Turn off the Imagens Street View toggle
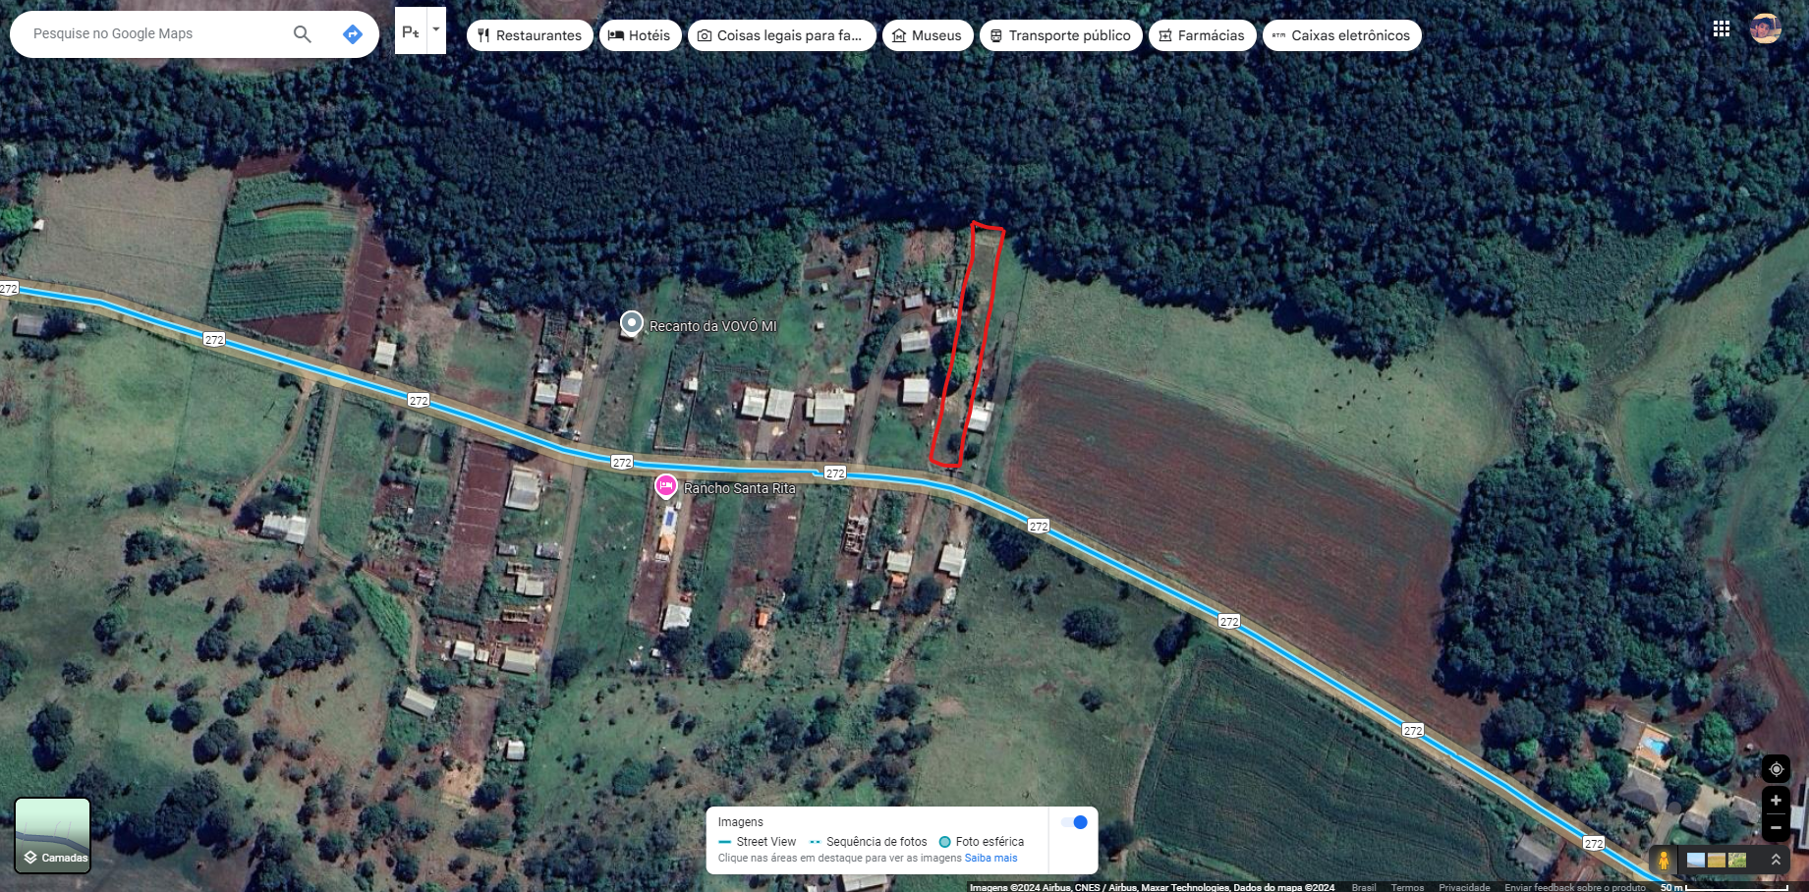The height and width of the screenshot is (892, 1809). [x=1074, y=822]
